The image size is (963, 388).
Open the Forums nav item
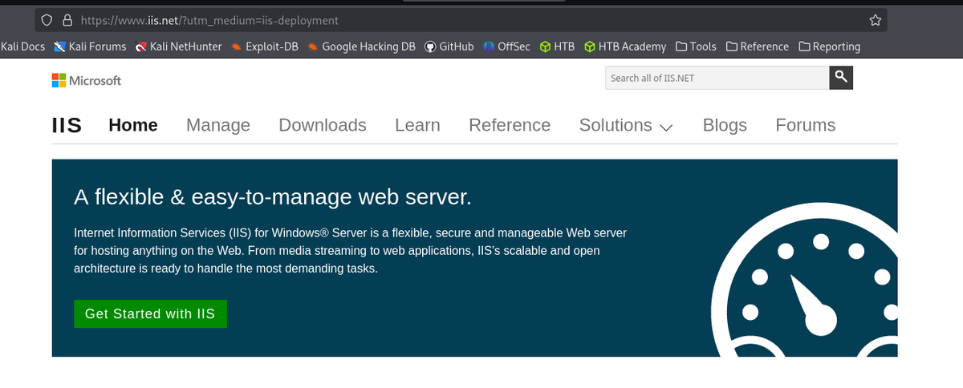click(x=806, y=125)
